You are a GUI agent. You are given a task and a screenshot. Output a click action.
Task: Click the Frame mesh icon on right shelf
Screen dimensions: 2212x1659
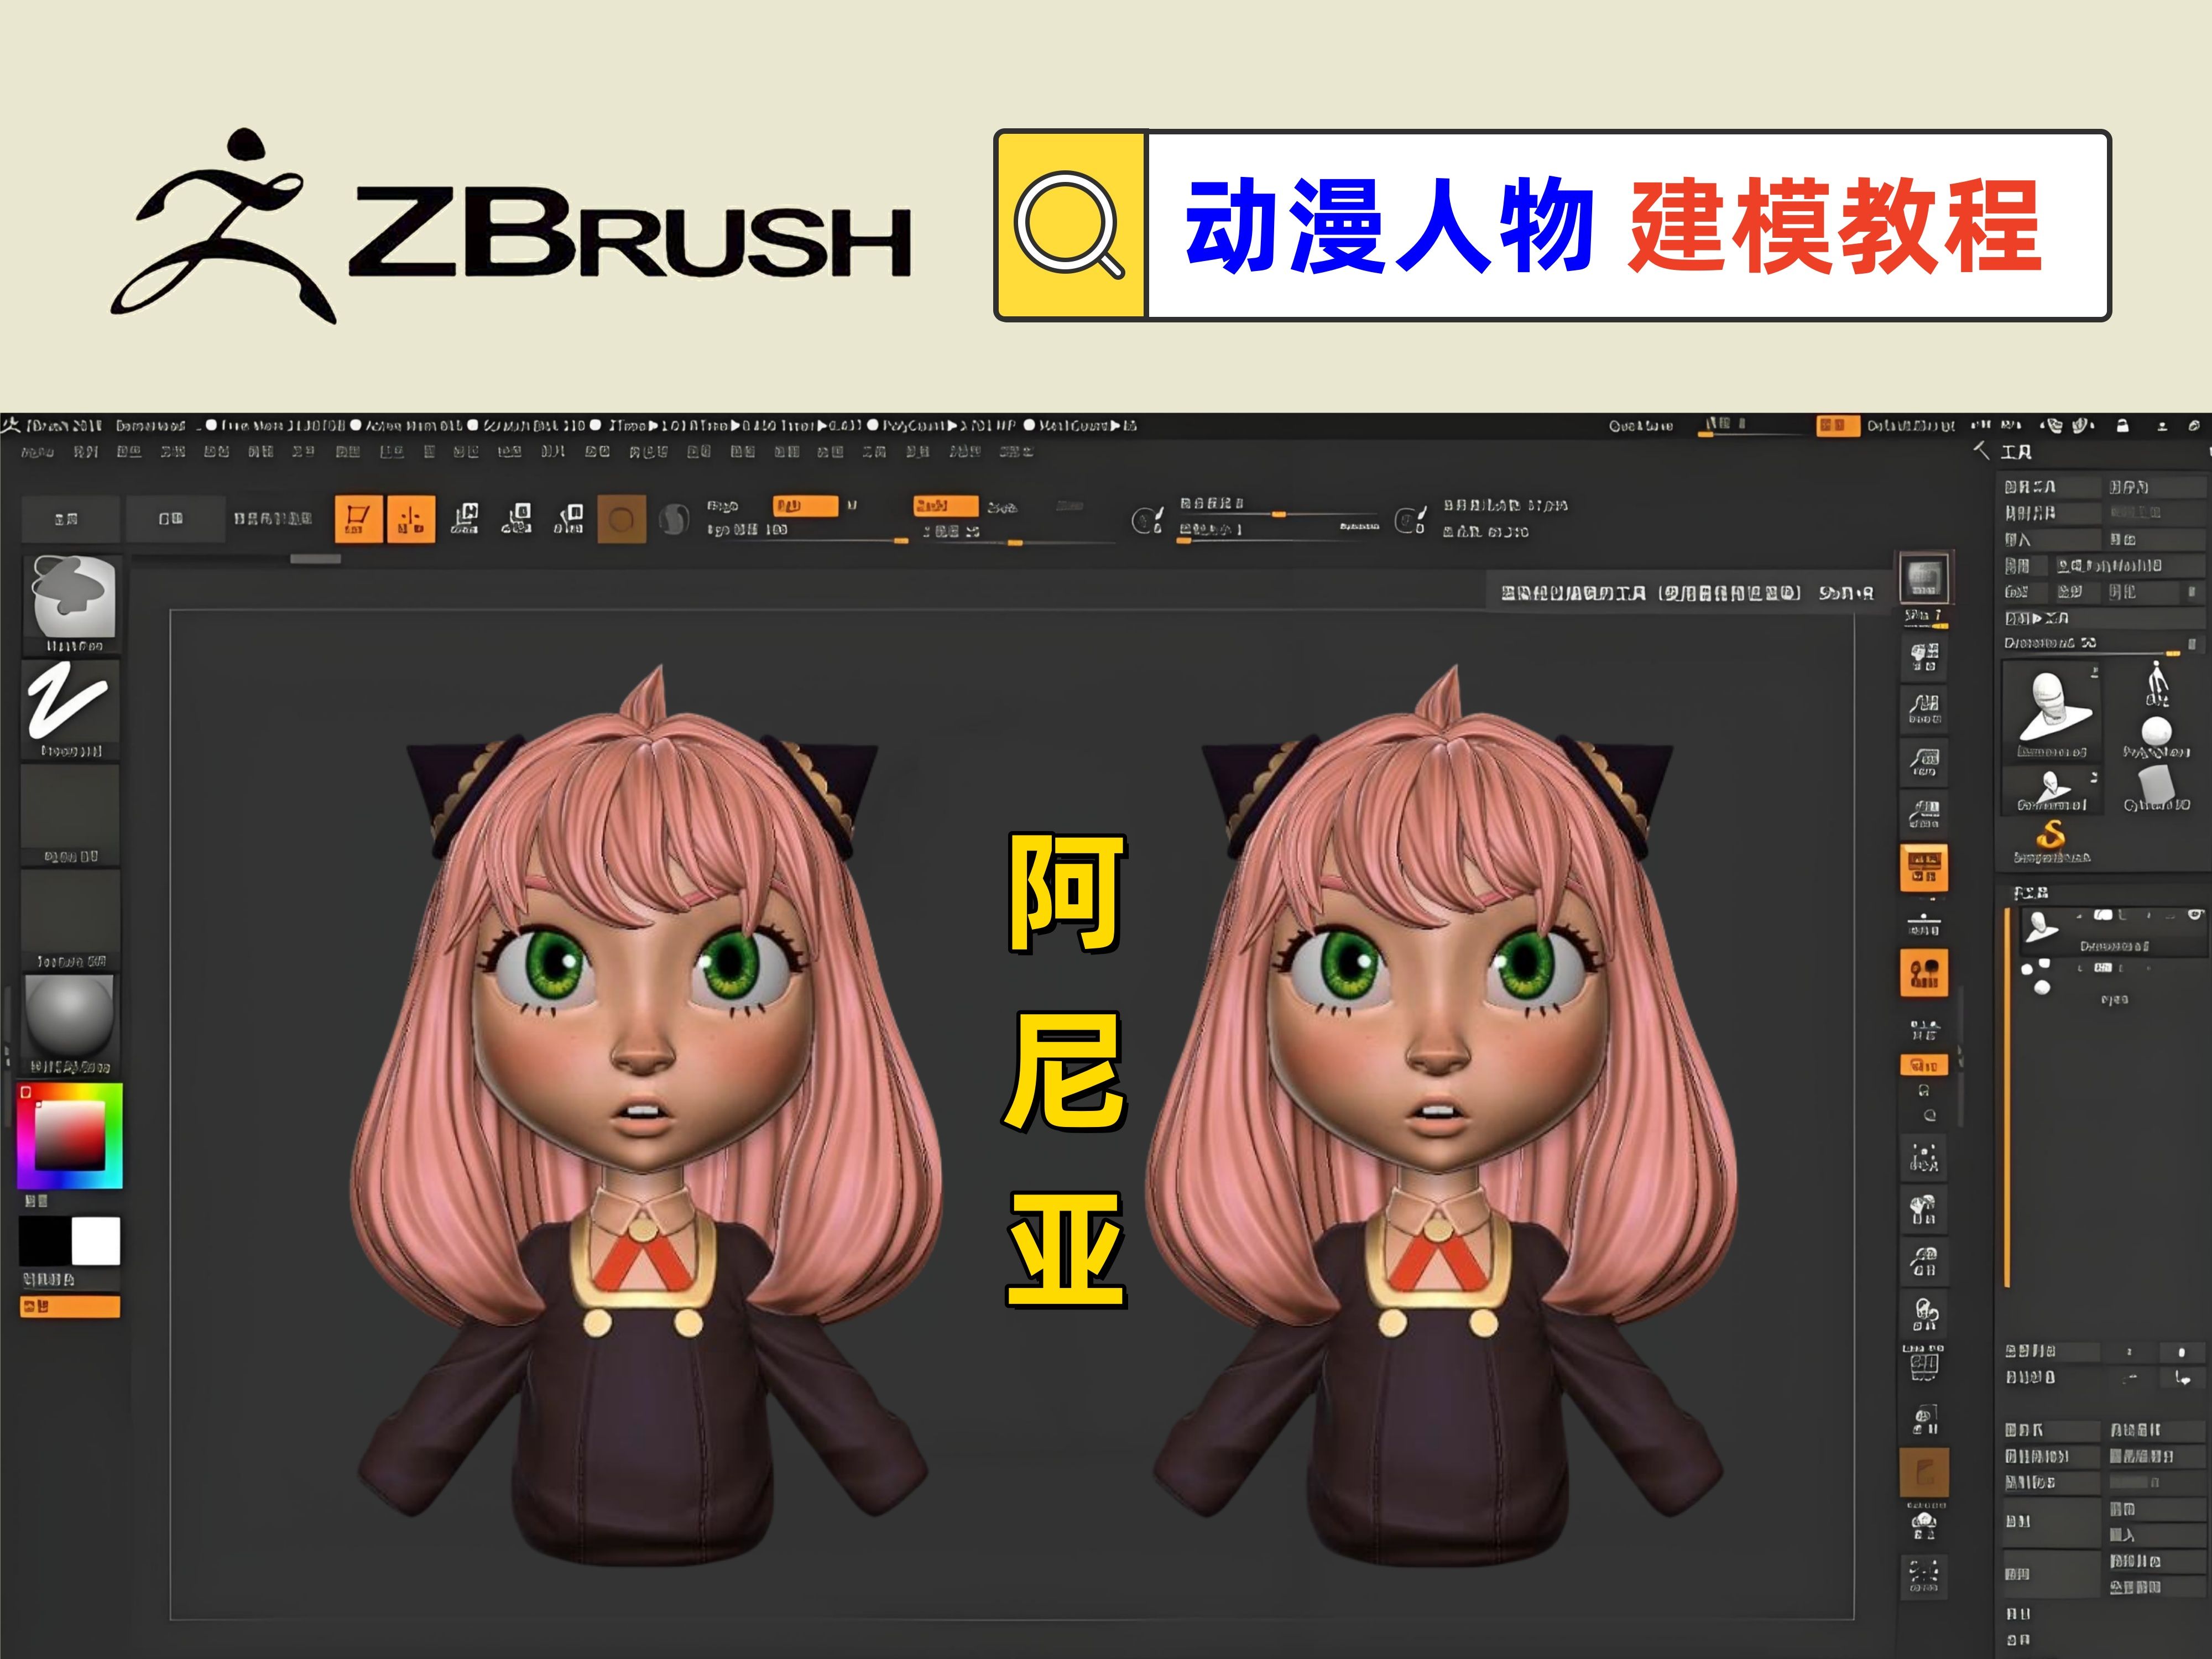pos(1924,1159)
